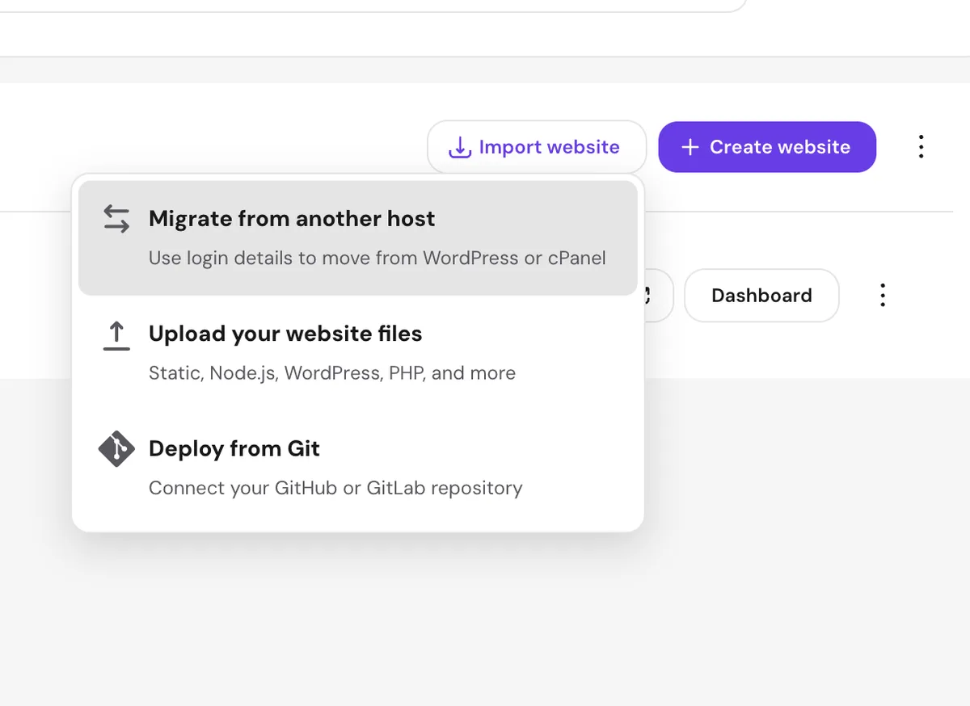This screenshot has height=706, width=970.
Task: Select Migrate from another host
Action: click(x=358, y=237)
